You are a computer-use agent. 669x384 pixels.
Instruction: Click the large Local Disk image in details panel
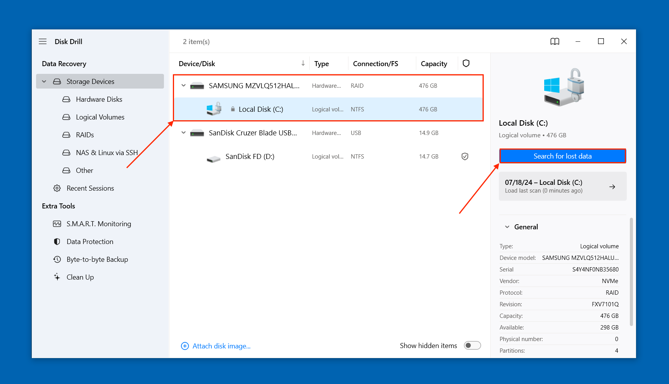(x=564, y=87)
